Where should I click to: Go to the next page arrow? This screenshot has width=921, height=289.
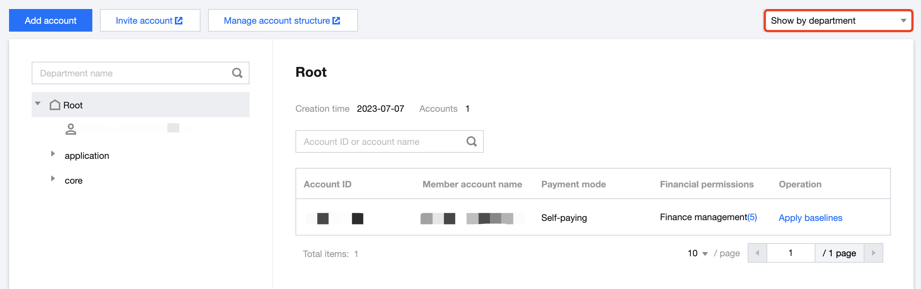874,253
